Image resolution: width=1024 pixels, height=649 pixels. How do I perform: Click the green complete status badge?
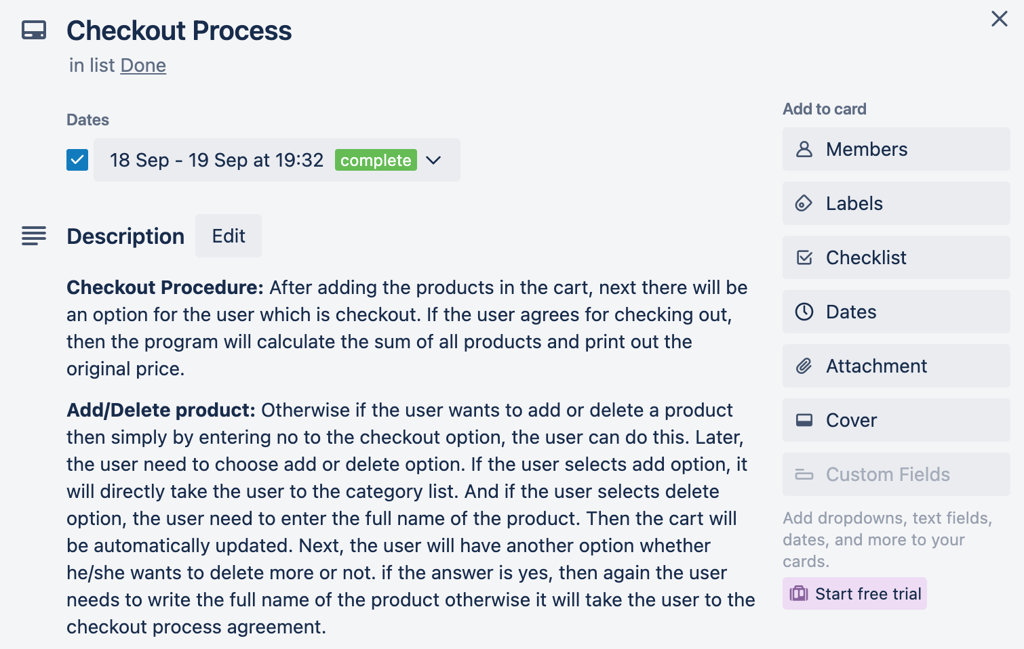pos(376,160)
